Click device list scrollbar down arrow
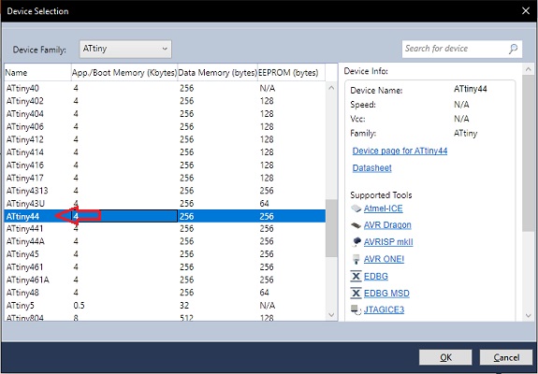Viewport: 538px width, 374px height. tap(331, 315)
